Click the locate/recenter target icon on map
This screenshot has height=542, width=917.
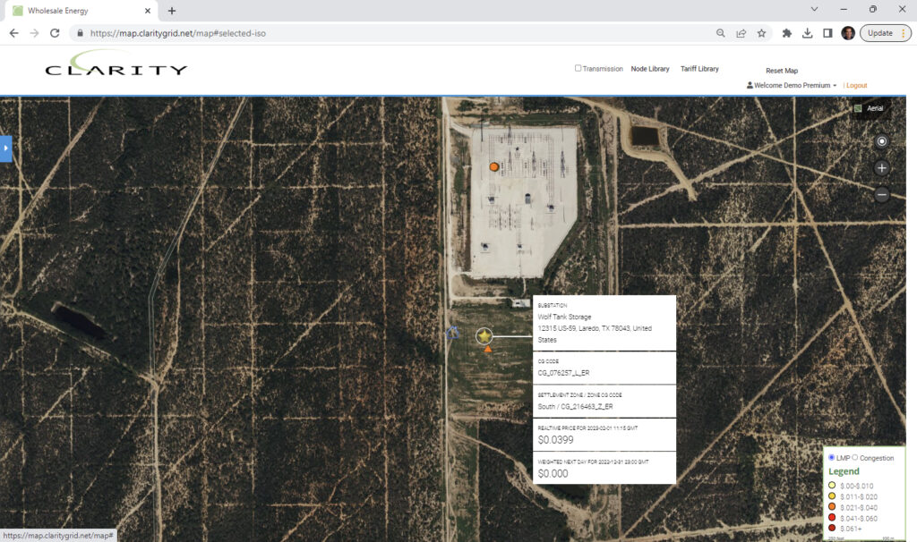point(882,141)
